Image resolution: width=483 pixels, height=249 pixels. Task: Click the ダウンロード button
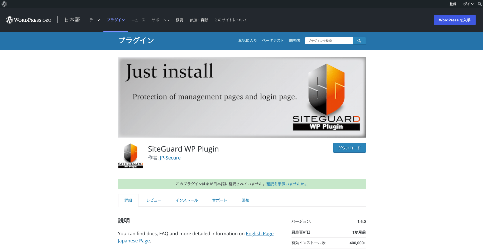[x=349, y=148]
